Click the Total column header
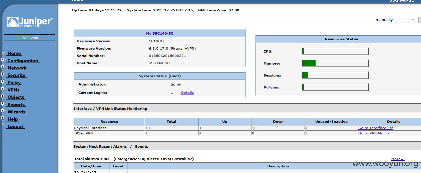This screenshot has height=173, width=421. pyautogui.click(x=171, y=121)
